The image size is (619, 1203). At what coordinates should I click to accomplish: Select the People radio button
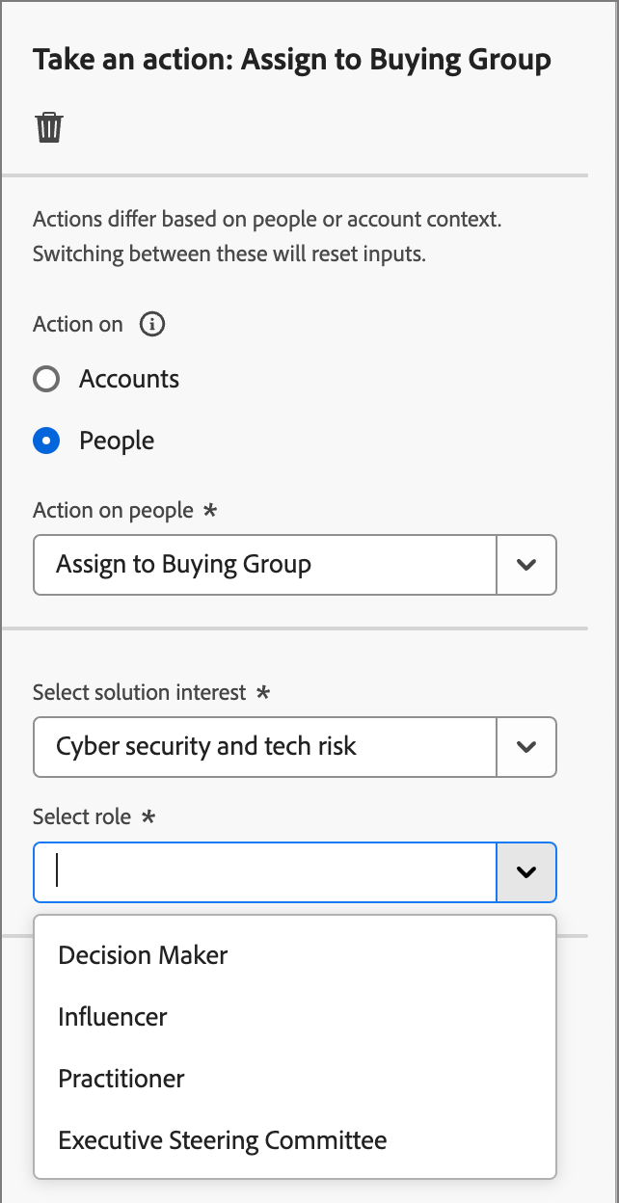coord(46,441)
